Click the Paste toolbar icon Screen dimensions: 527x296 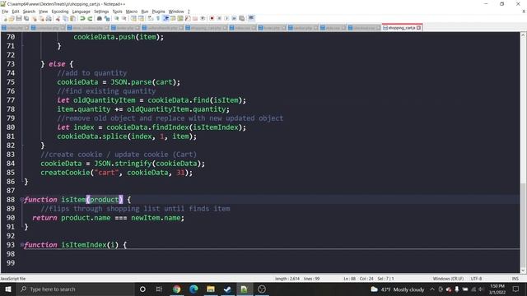pyautogui.click(x=72, y=18)
